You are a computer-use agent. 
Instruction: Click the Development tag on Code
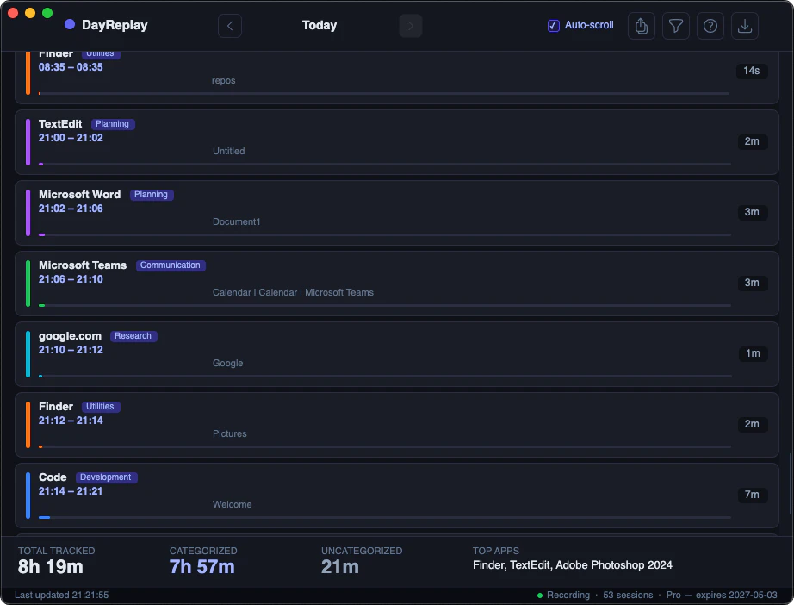pyautogui.click(x=106, y=477)
